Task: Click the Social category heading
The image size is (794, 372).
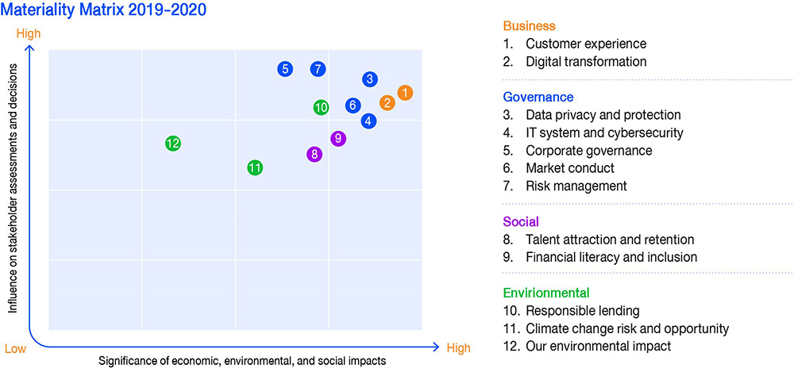Action: [x=521, y=221]
